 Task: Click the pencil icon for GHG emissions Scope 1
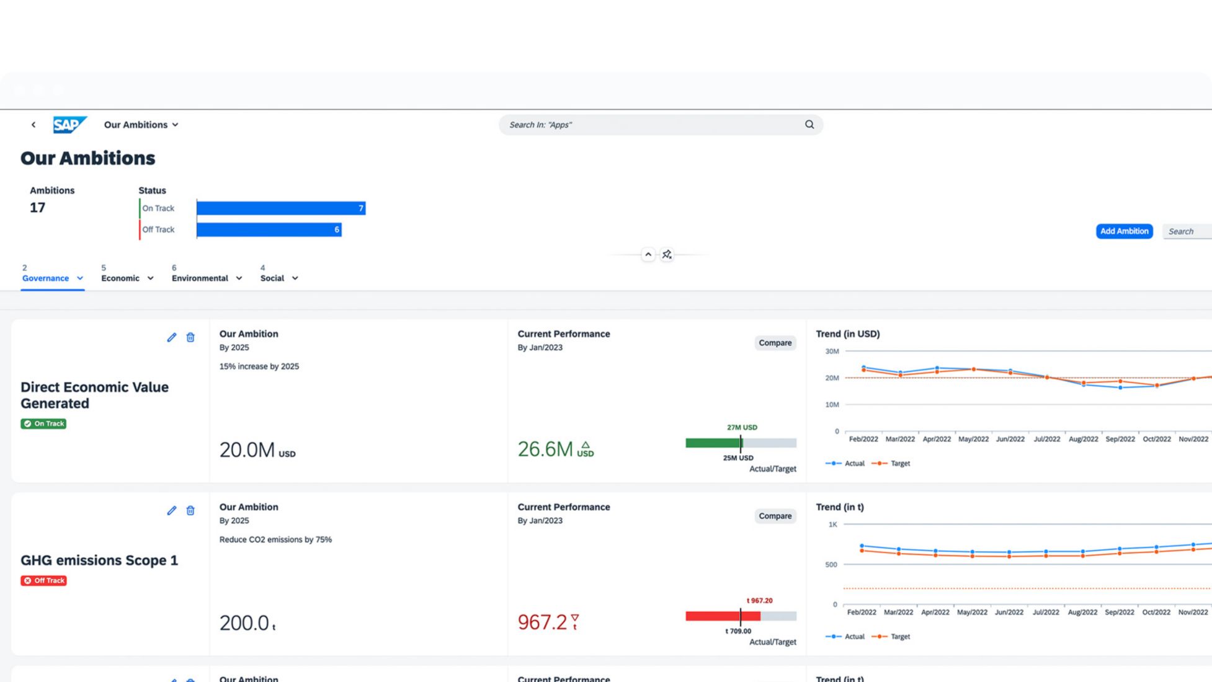(172, 510)
